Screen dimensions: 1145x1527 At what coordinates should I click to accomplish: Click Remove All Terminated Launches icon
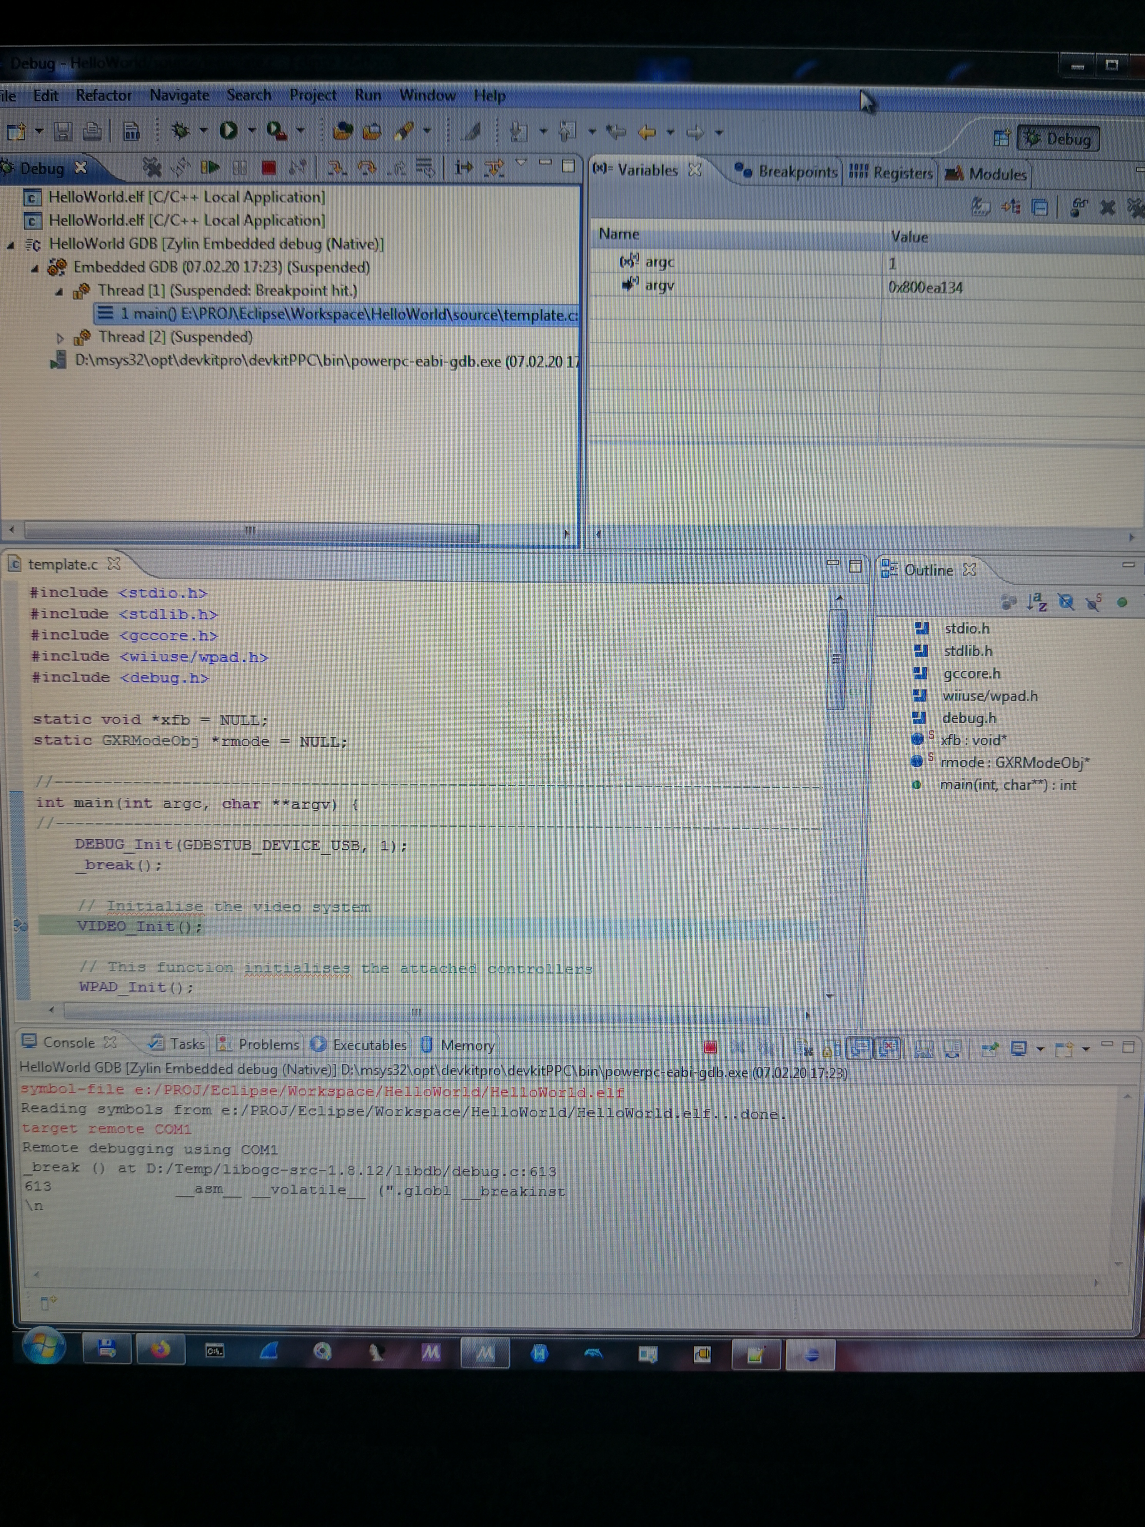click(x=152, y=166)
